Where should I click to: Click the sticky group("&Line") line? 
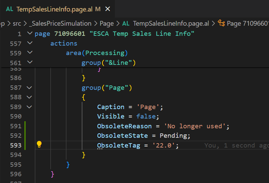coord(108,63)
